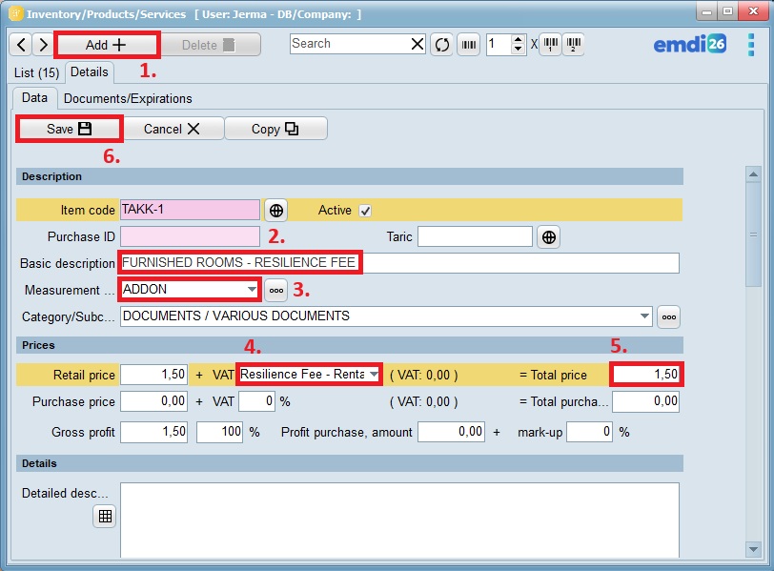Image resolution: width=774 pixels, height=571 pixels.
Task: Switch to the List (15) tab
Action: (37, 72)
